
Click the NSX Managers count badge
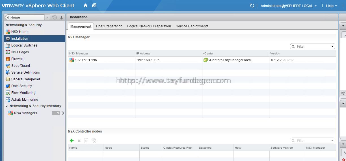(56, 113)
